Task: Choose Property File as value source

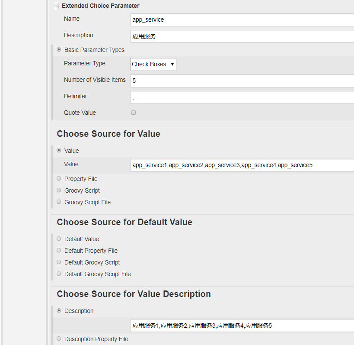Action: pos(59,179)
